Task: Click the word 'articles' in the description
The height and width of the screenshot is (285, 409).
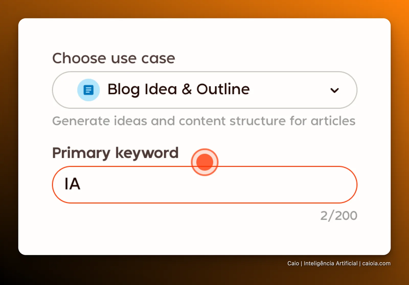Action: (x=333, y=121)
